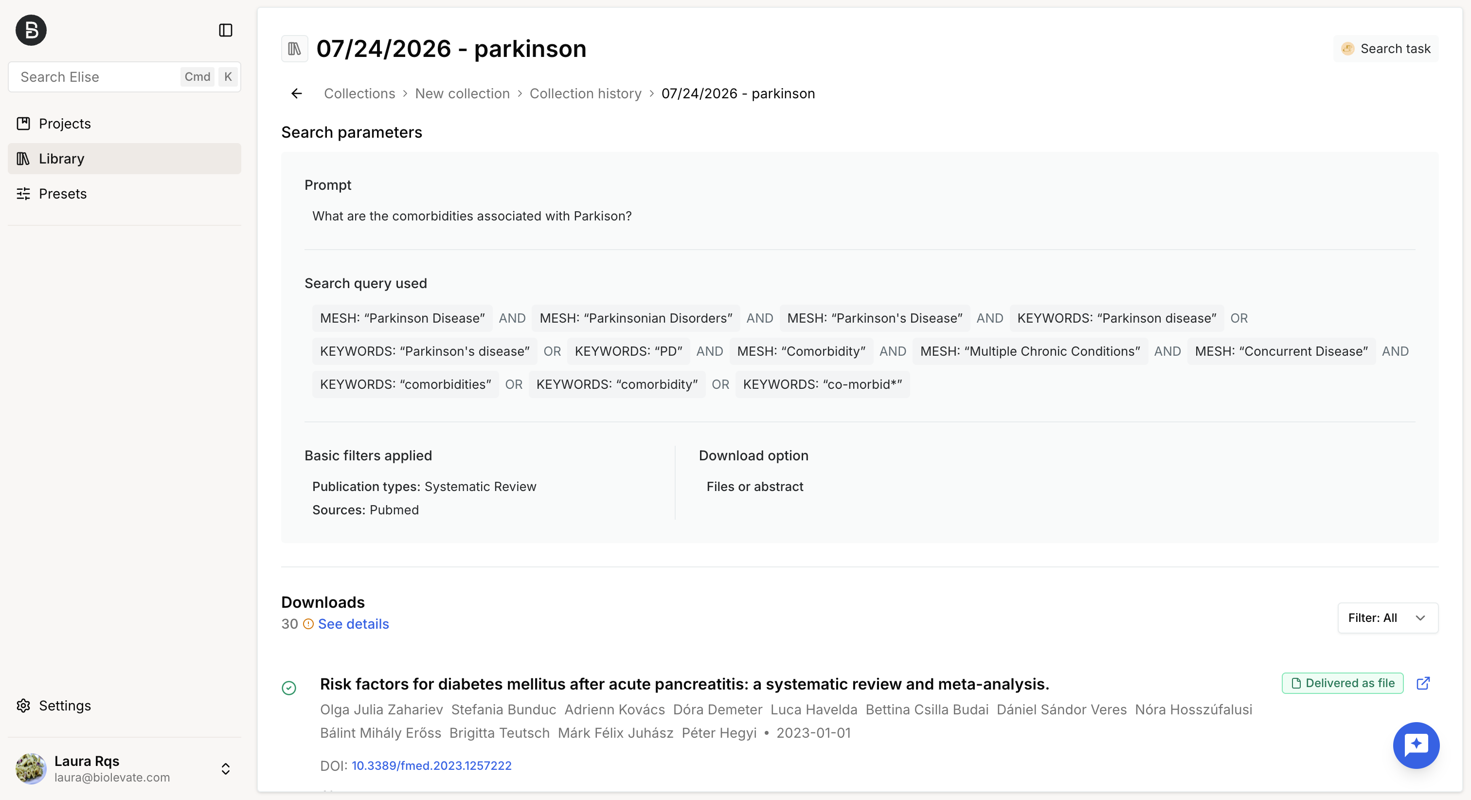Open the Projects sidebar item

pos(124,124)
